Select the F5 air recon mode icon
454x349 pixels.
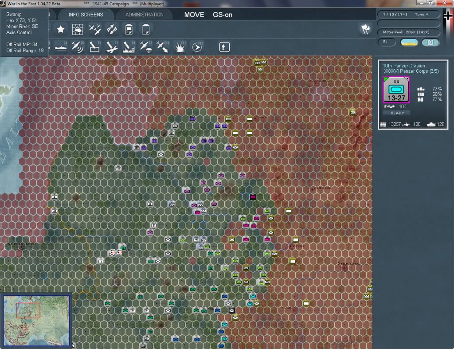(77, 47)
